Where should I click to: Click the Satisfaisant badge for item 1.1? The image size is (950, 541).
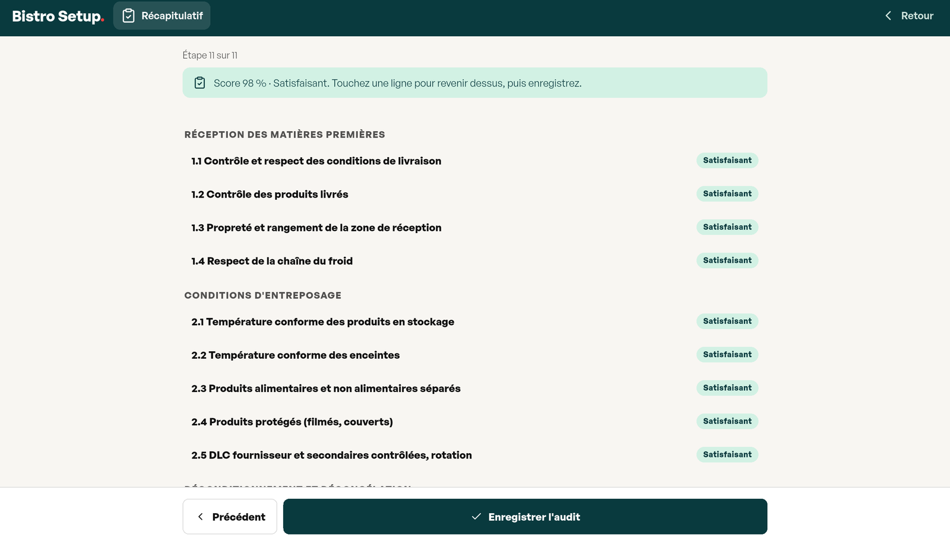pos(727,160)
